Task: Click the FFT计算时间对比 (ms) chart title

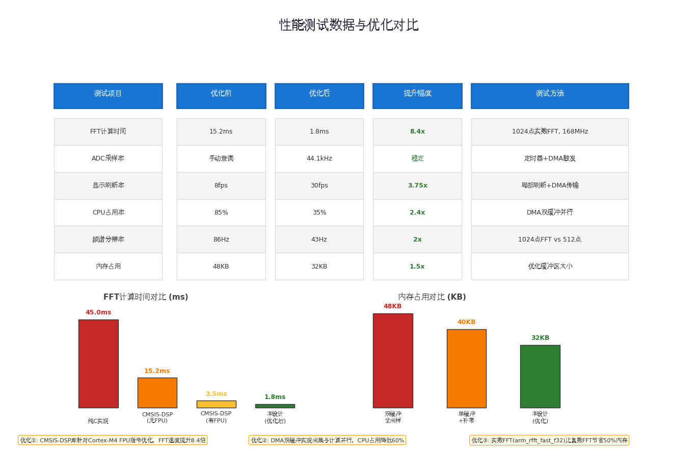Action: [x=146, y=297]
